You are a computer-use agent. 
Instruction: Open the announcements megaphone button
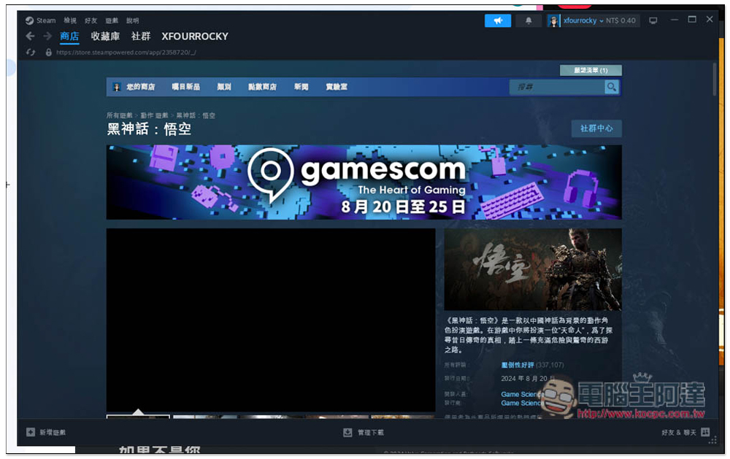(x=498, y=20)
